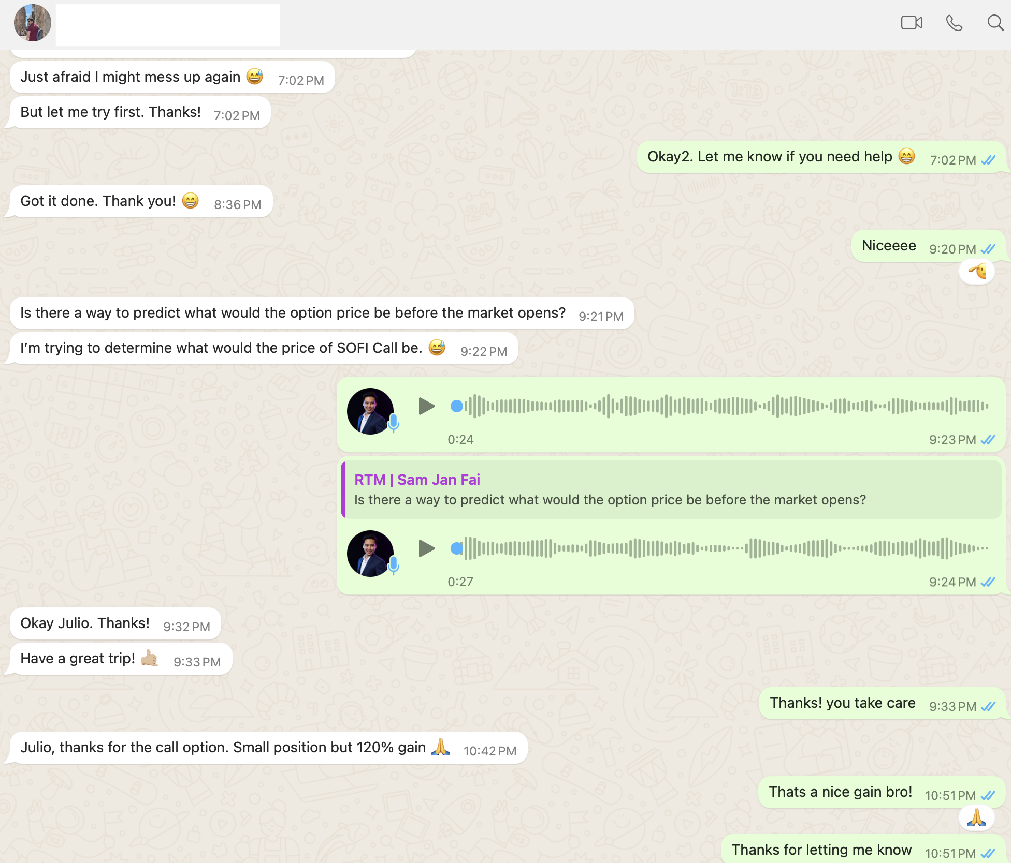Image resolution: width=1011 pixels, height=863 pixels.
Task: Start a voice call using phone icon
Action: [954, 23]
